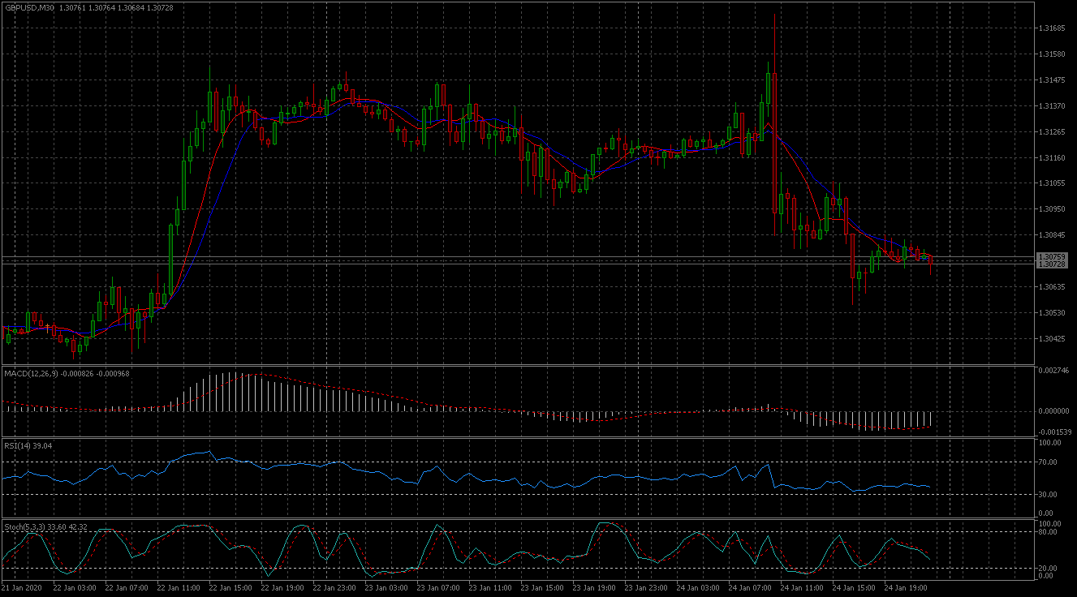1077x597 pixels.
Task: Click the GBPUSD,M30 chart title text
Action: (x=30, y=7)
